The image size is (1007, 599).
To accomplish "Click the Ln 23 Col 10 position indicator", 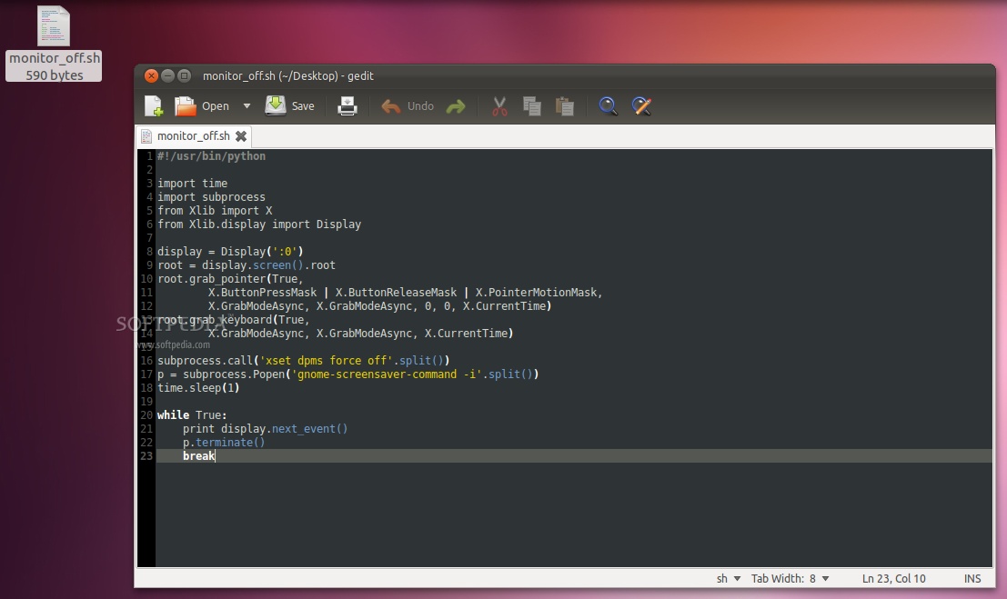I will click(894, 578).
